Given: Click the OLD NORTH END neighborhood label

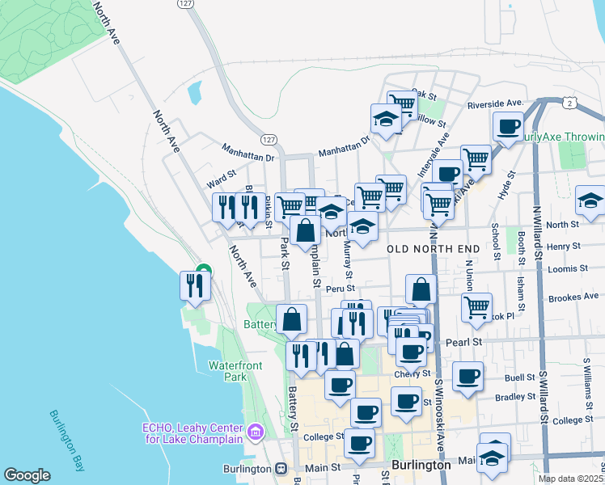Looking at the screenshot, I should pos(428,249).
